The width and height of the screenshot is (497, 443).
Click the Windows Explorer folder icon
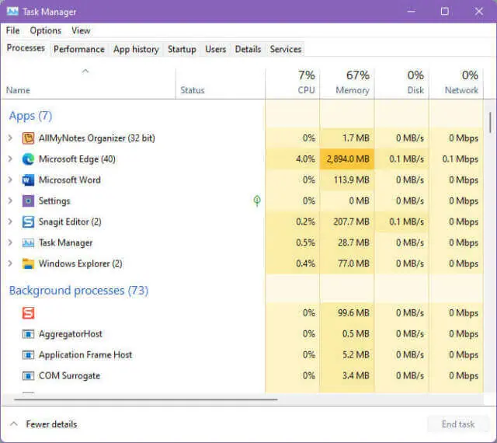(28, 264)
